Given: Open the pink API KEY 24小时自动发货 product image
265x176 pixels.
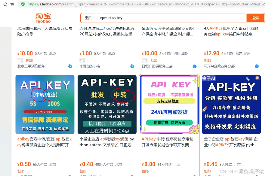Looking at the screenshot, I should click(x=169, y=105).
